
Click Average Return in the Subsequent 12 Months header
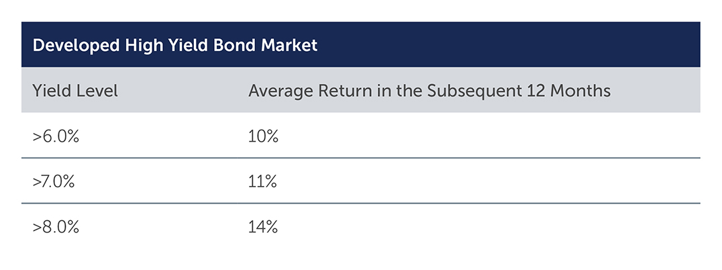click(x=429, y=91)
